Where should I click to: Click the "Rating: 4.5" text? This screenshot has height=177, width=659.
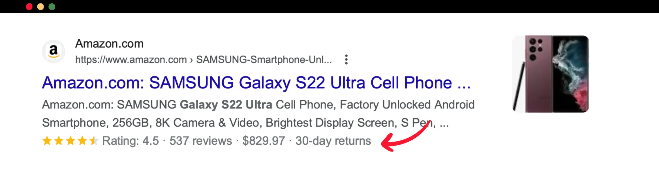pyautogui.click(x=130, y=141)
